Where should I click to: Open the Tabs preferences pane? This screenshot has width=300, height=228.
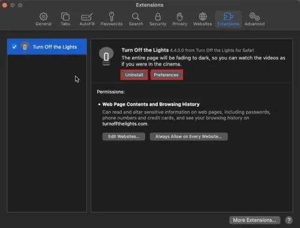point(65,19)
